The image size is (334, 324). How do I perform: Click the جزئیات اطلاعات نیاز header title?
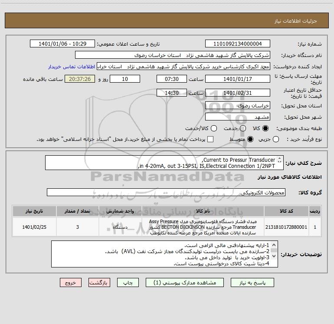(295, 21)
